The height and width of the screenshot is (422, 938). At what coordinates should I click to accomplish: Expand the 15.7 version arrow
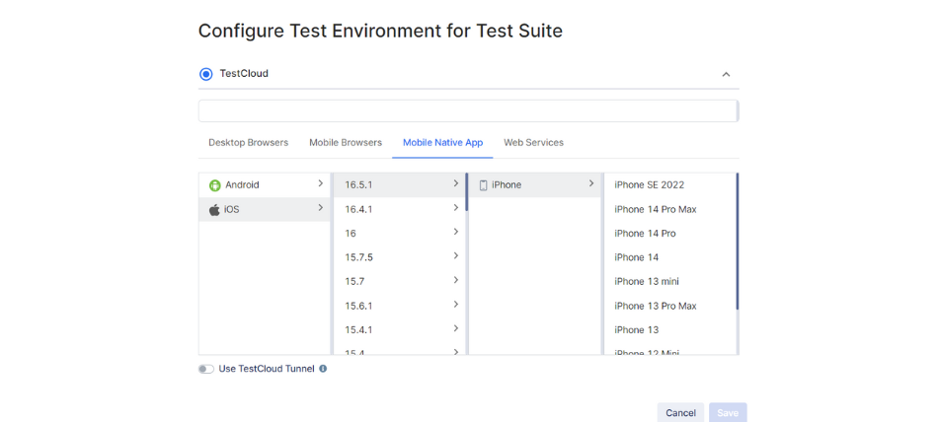pos(456,280)
